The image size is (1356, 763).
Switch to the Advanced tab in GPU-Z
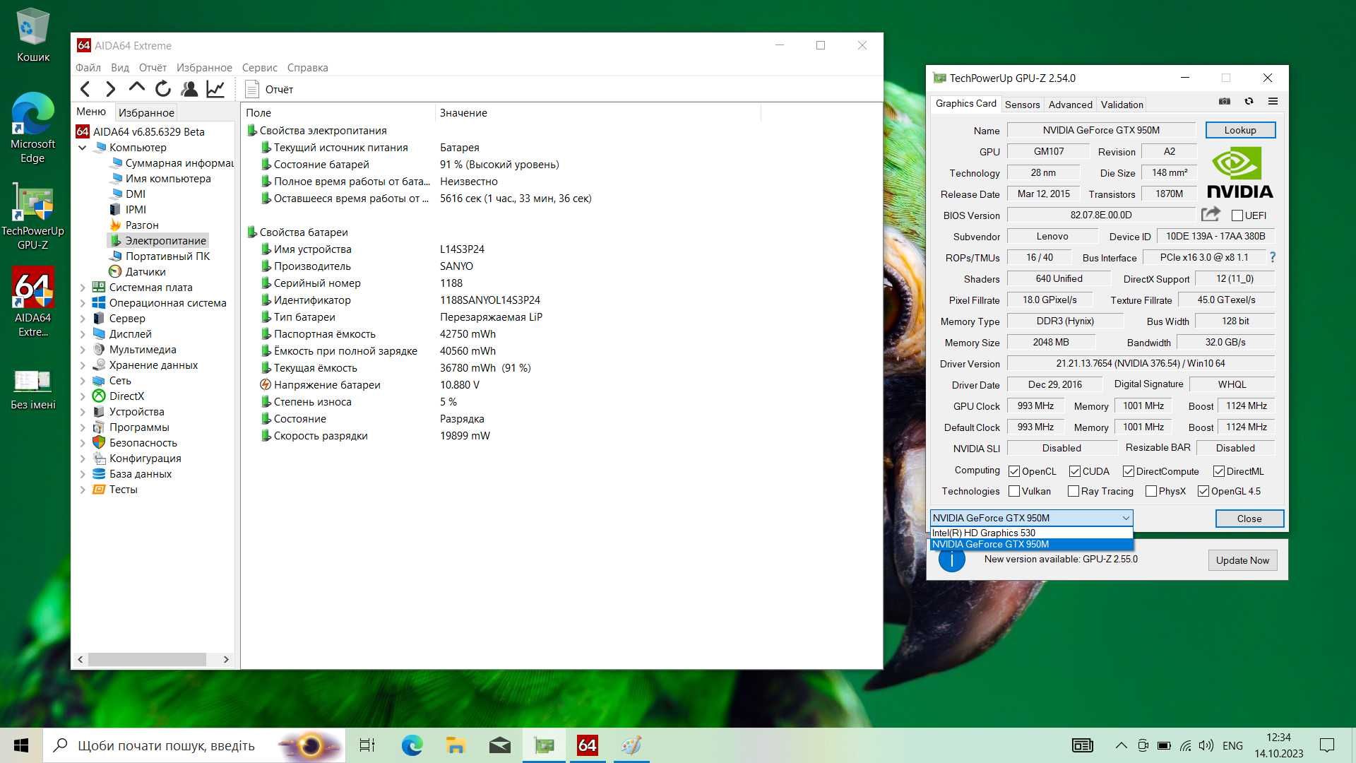[x=1070, y=105]
